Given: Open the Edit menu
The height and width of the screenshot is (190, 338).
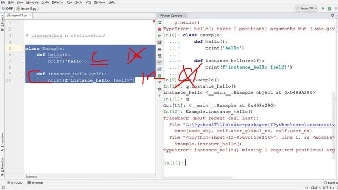Looking at the screenshot, I should (11, 2).
